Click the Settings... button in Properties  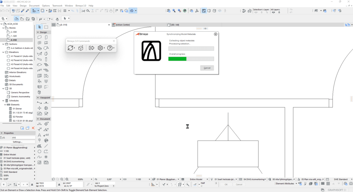click(x=18, y=142)
